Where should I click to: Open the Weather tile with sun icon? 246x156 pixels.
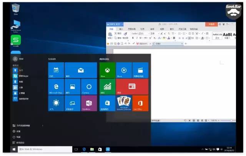point(56,103)
